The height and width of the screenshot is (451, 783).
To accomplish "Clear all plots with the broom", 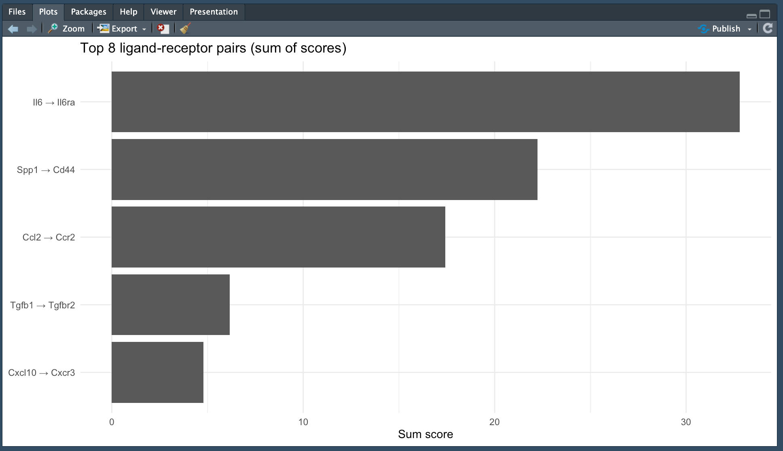I will [185, 29].
